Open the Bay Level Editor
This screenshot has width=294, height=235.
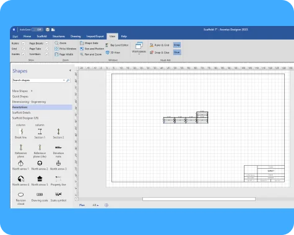[x=117, y=45]
